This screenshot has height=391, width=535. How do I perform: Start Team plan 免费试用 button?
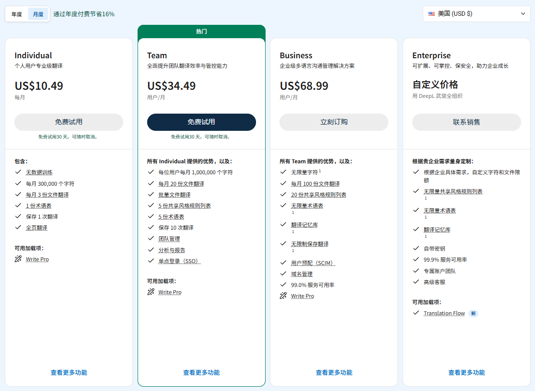(201, 122)
